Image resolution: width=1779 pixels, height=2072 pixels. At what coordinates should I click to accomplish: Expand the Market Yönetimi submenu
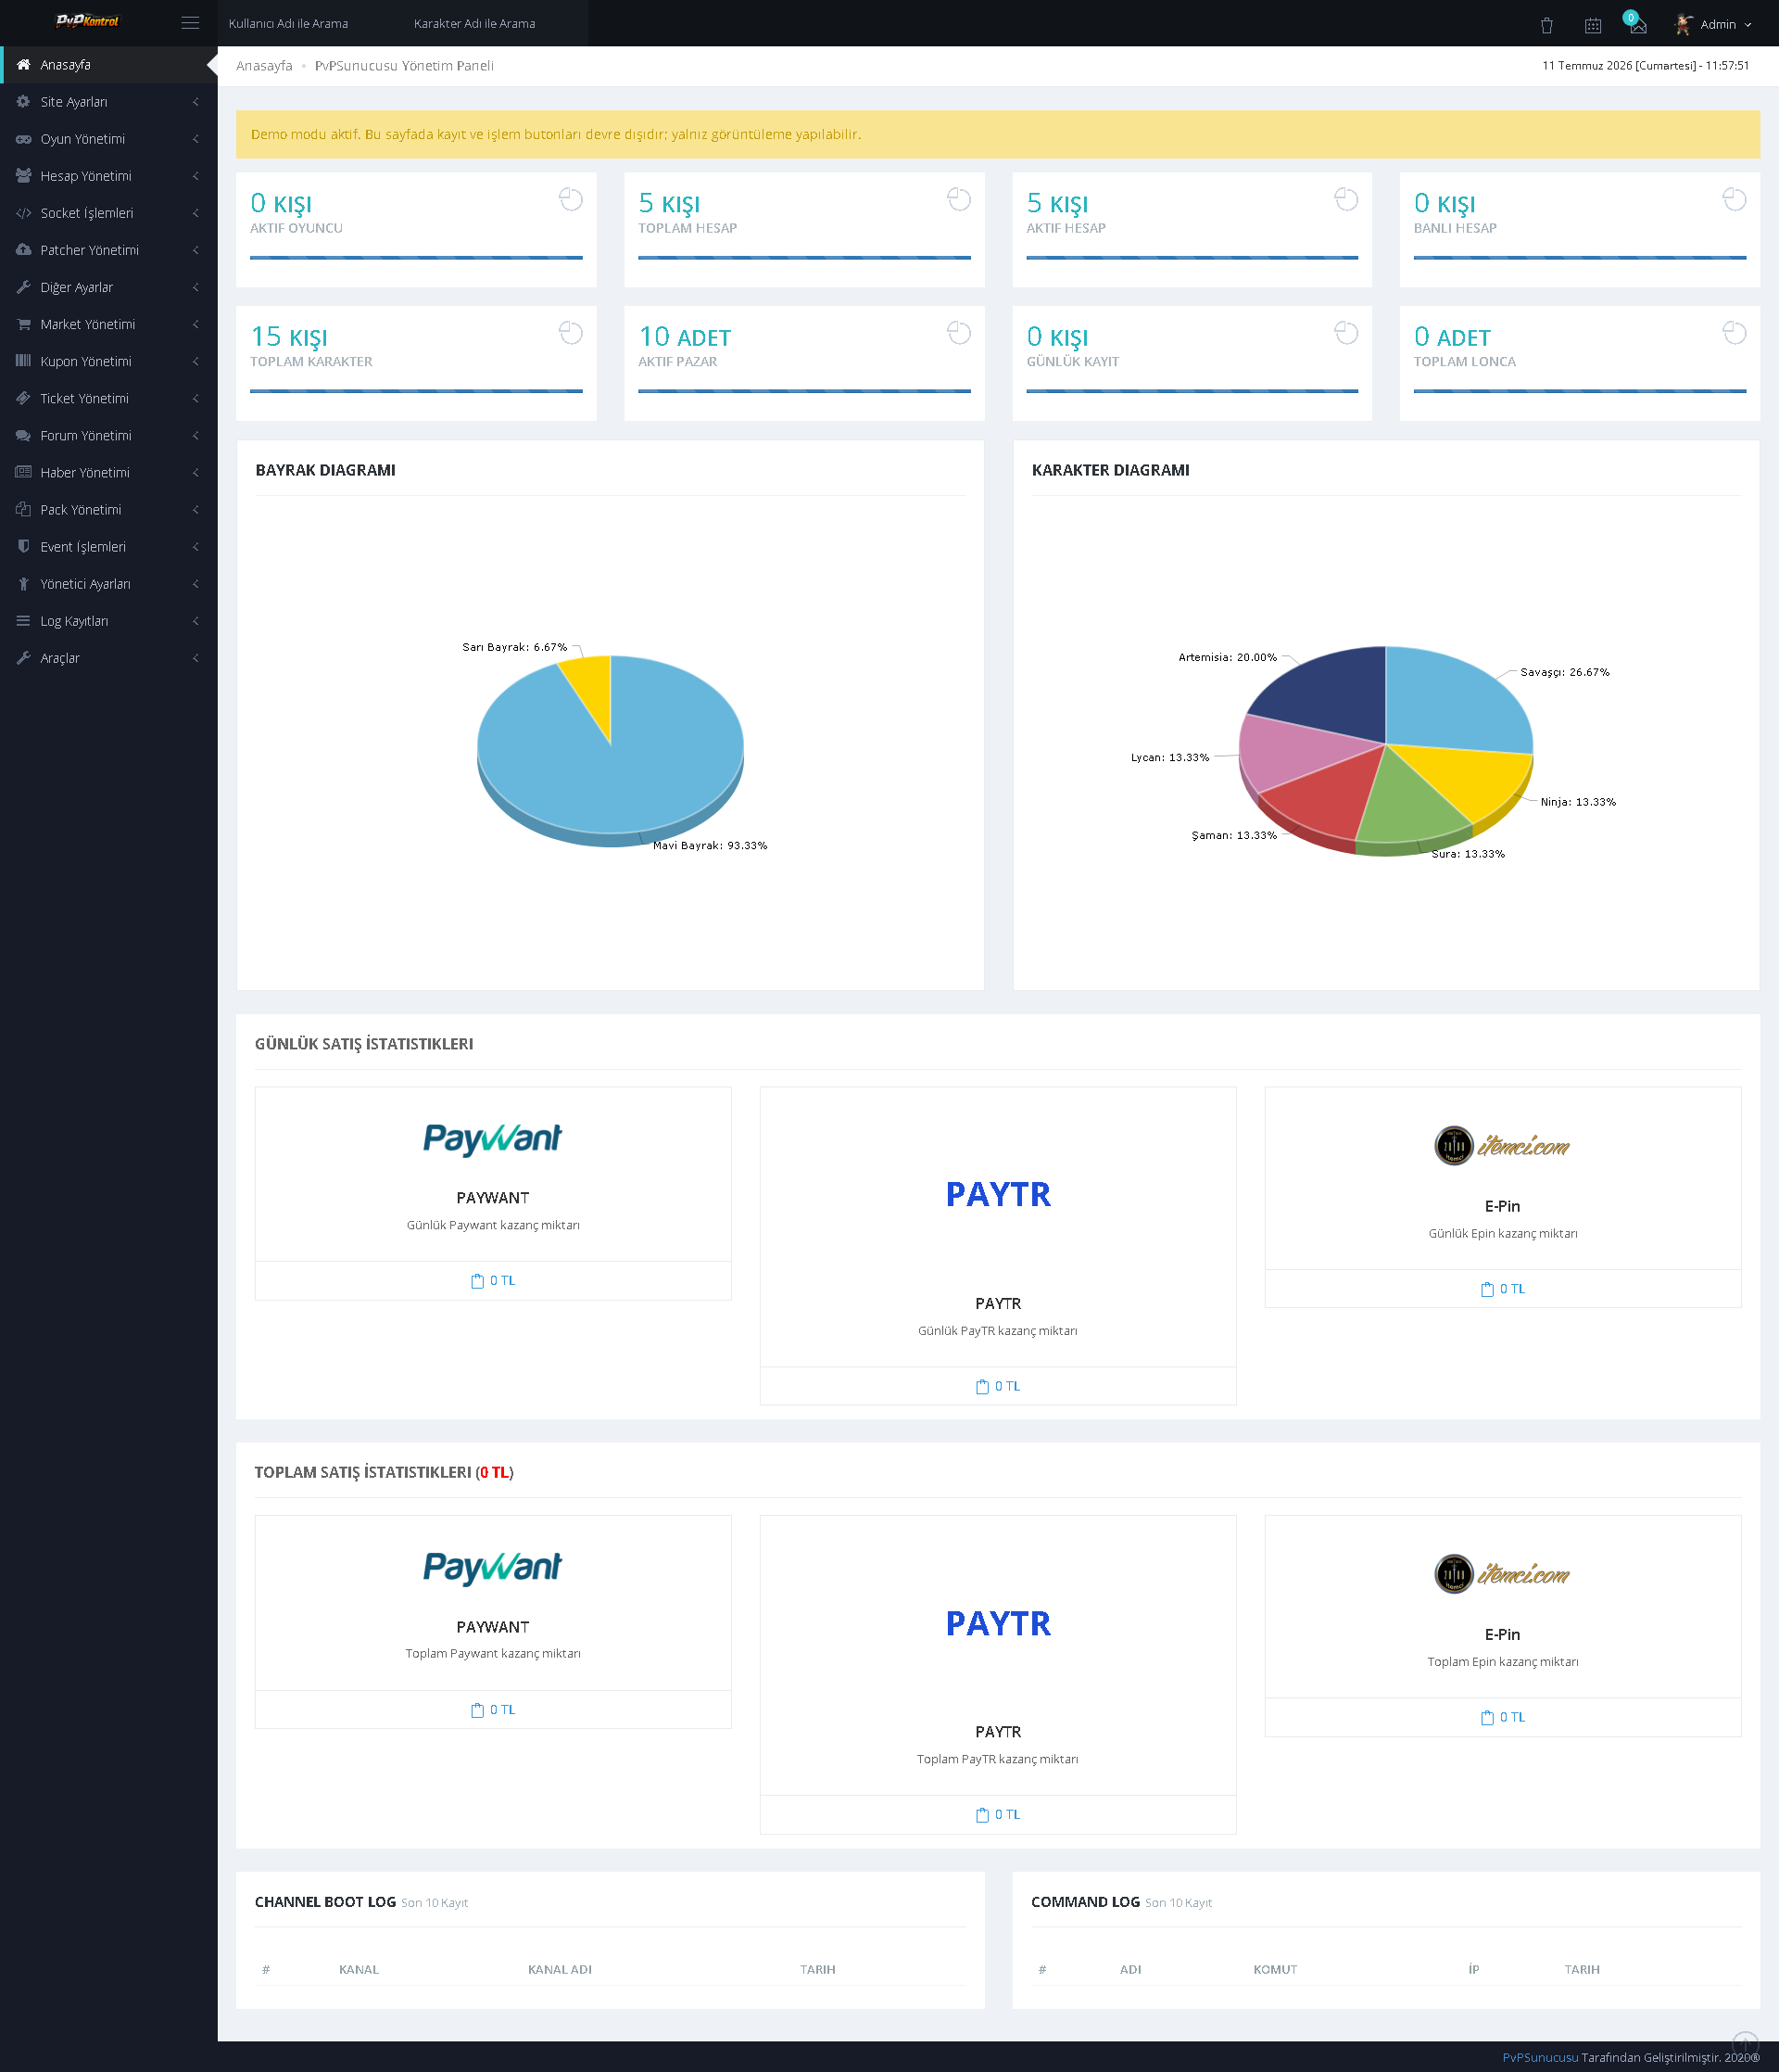pyautogui.click(x=109, y=324)
